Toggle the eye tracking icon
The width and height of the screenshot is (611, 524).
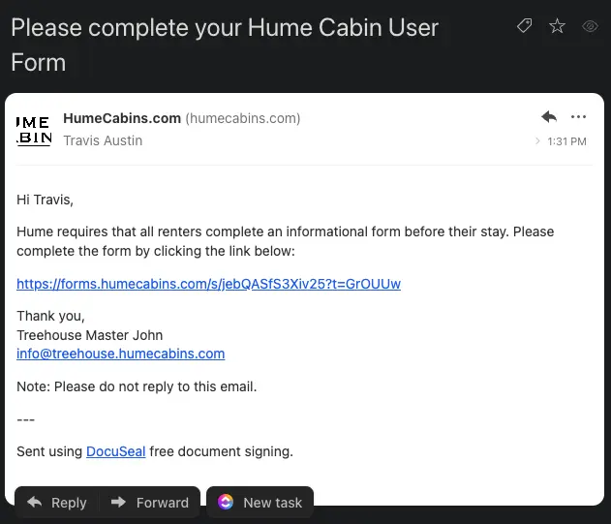click(590, 26)
